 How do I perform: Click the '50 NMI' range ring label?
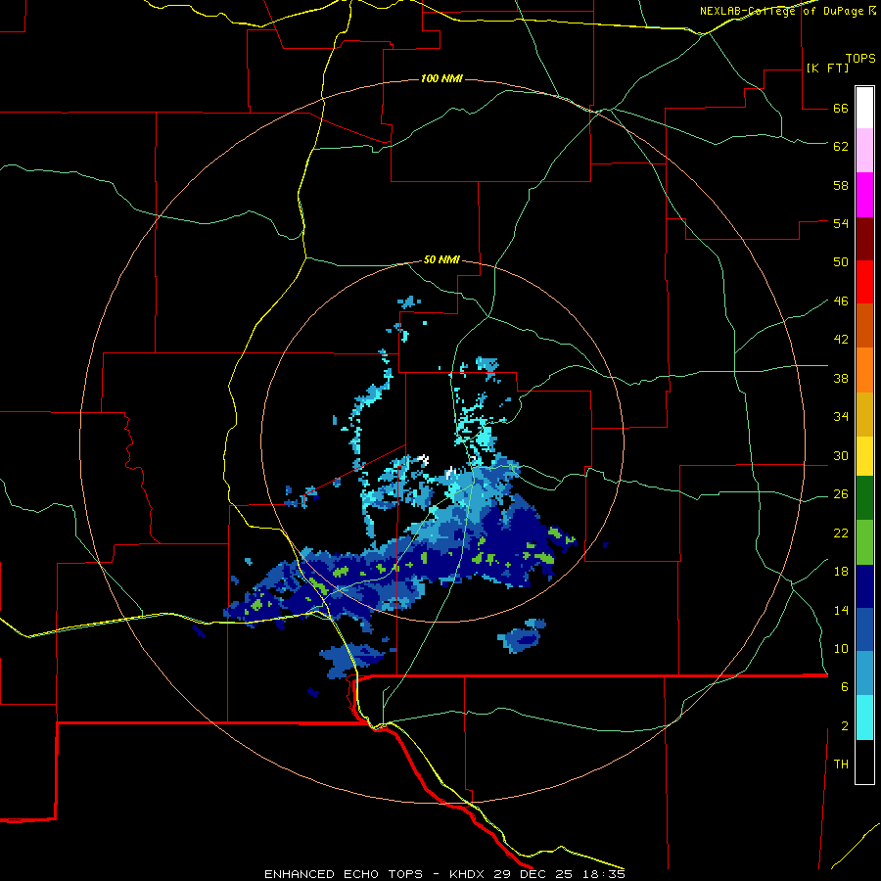click(x=441, y=259)
